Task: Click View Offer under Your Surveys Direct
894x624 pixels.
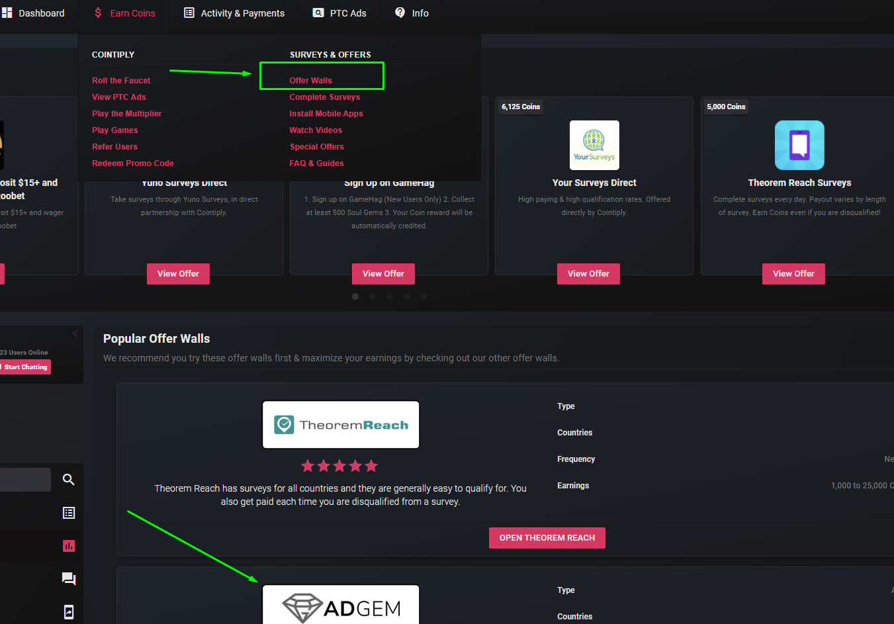Action: point(588,274)
